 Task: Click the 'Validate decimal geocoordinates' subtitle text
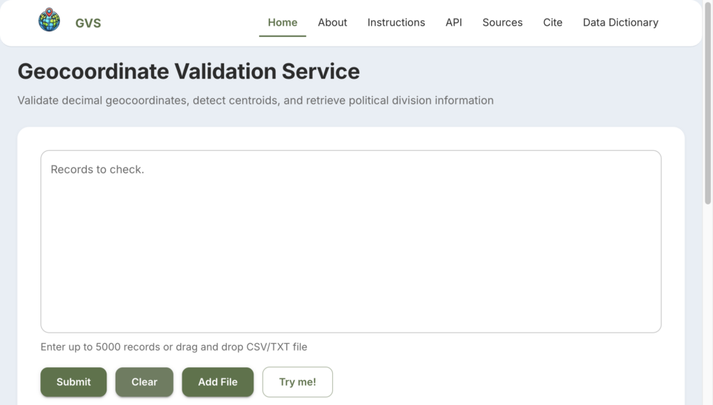(x=256, y=100)
